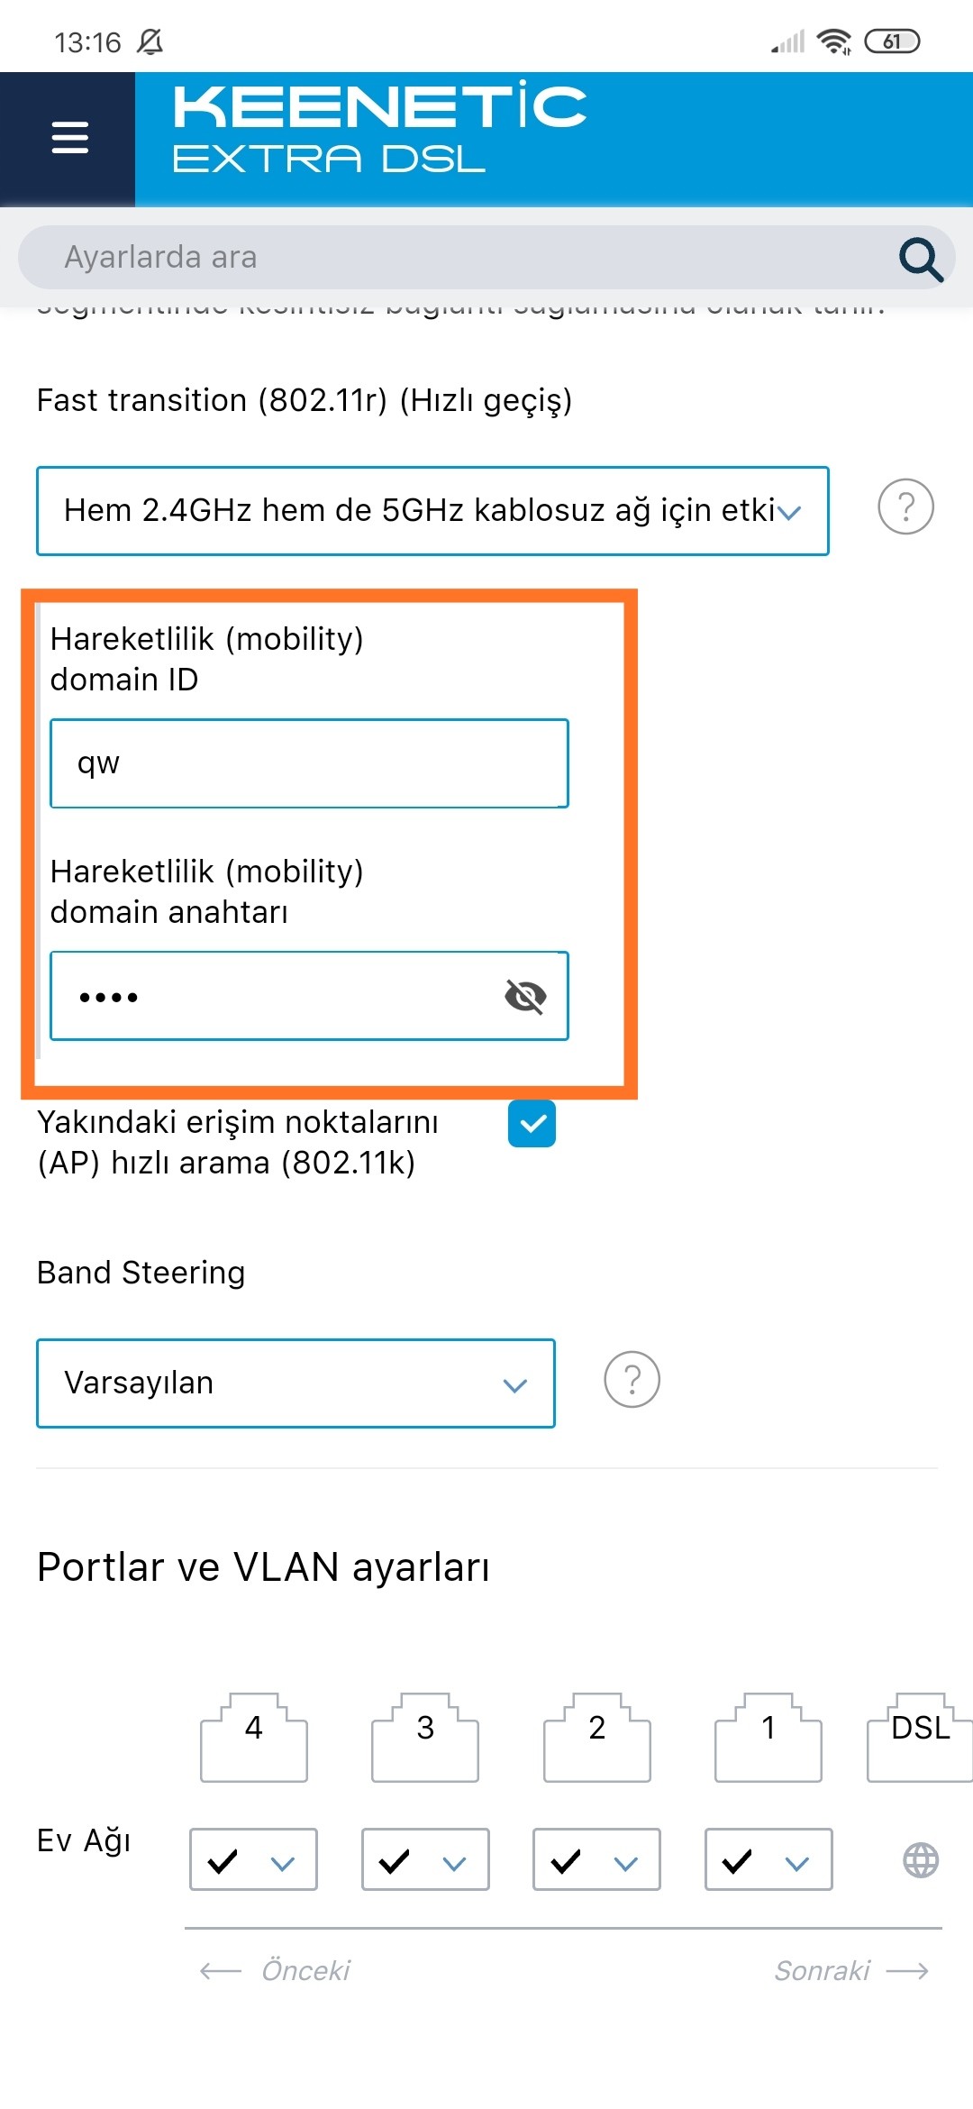Go to Önceki page
973x2109 pixels.
pos(275,1971)
